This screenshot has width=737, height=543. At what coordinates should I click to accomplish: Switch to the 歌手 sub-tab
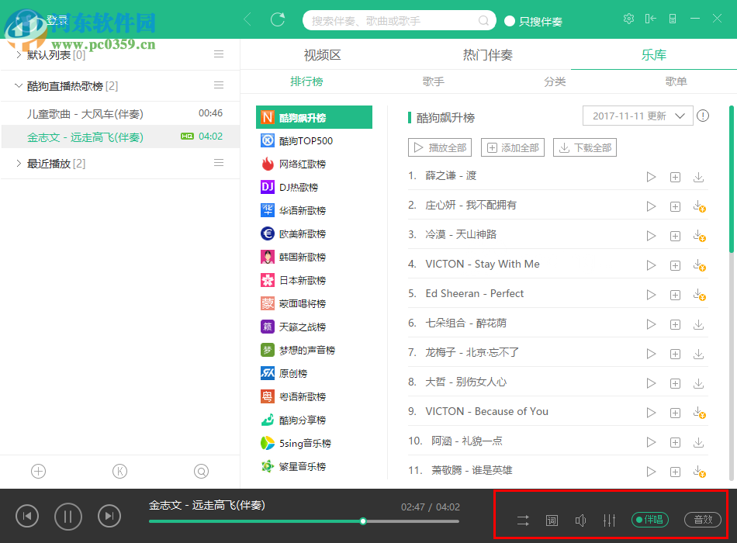coord(433,81)
